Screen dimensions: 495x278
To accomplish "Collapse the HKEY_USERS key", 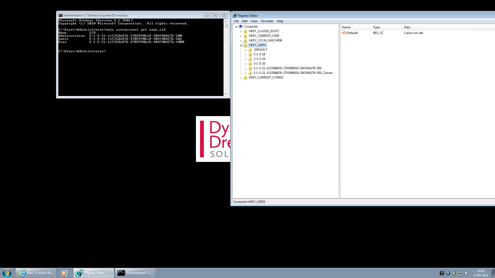I will pyautogui.click(x=241, y=45).
